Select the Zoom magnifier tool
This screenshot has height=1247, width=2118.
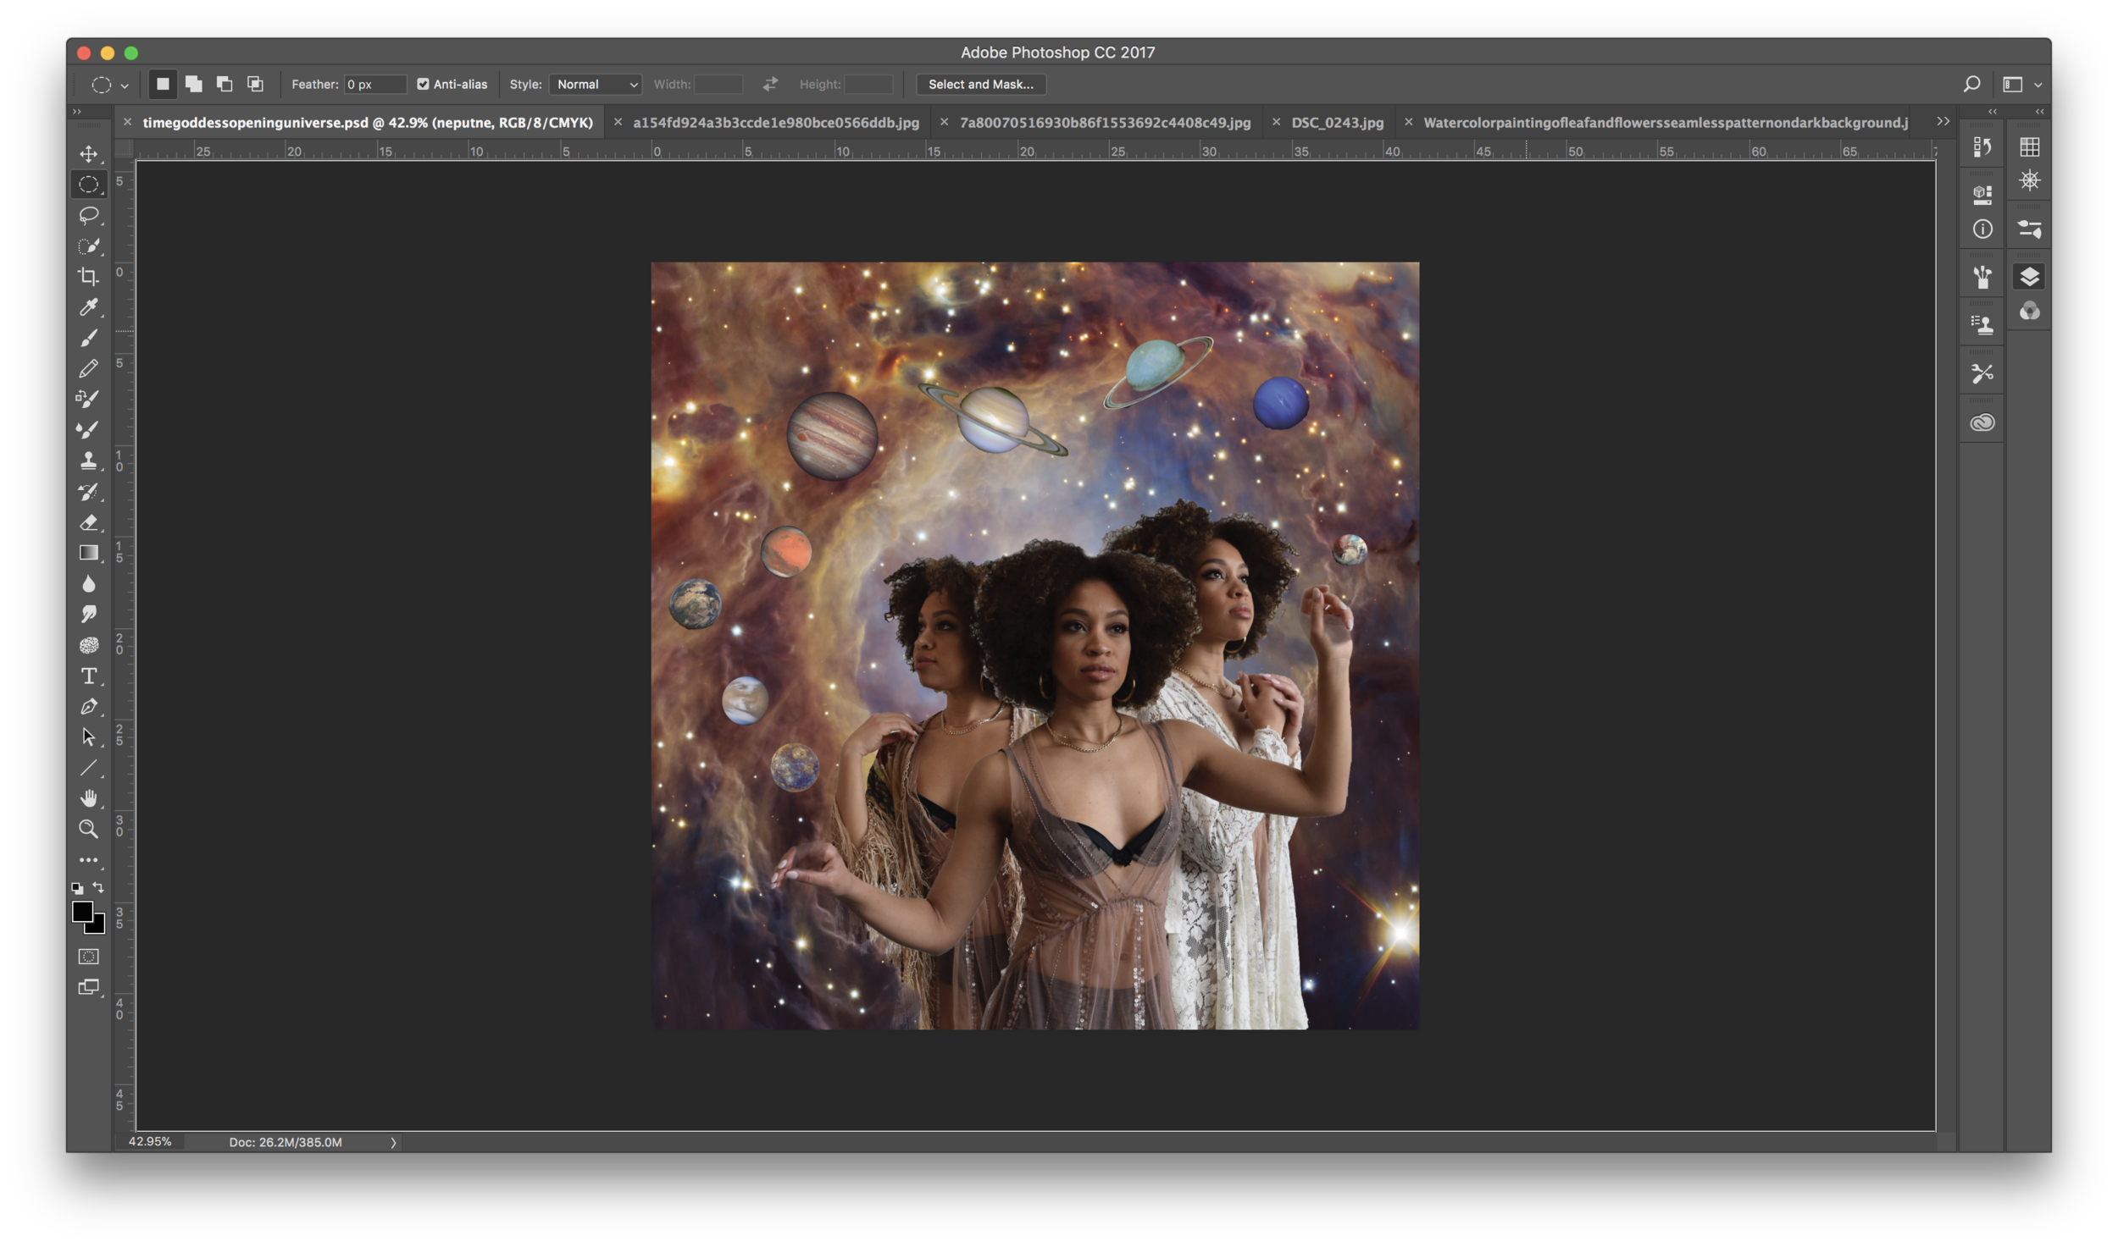coord(88,829)
